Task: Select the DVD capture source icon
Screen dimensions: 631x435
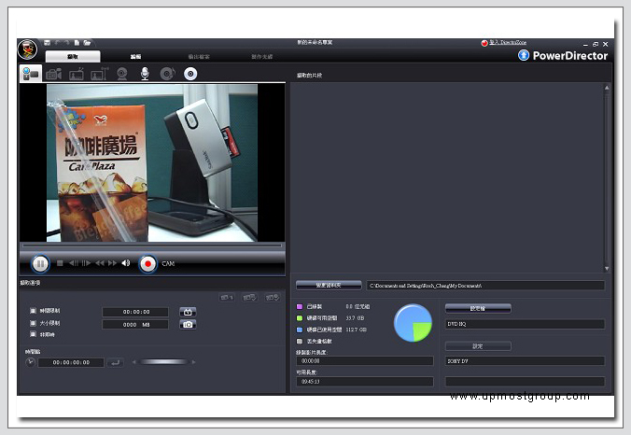Action: click(190, 74)
